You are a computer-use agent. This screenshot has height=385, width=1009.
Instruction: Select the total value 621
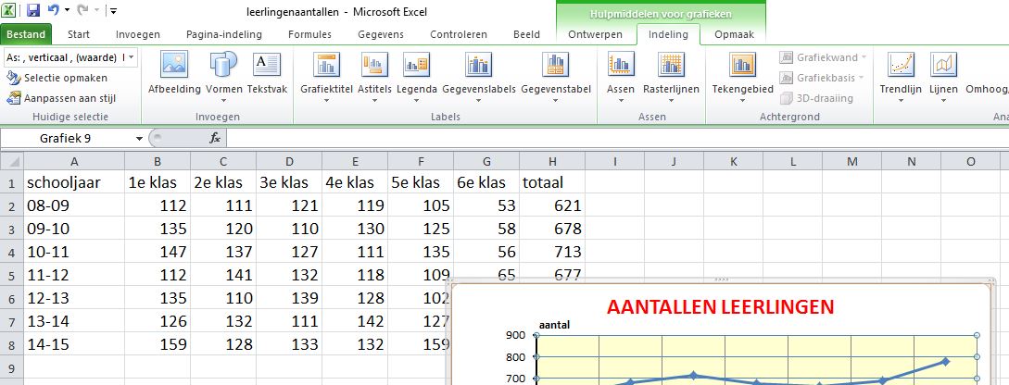[553, 205]
